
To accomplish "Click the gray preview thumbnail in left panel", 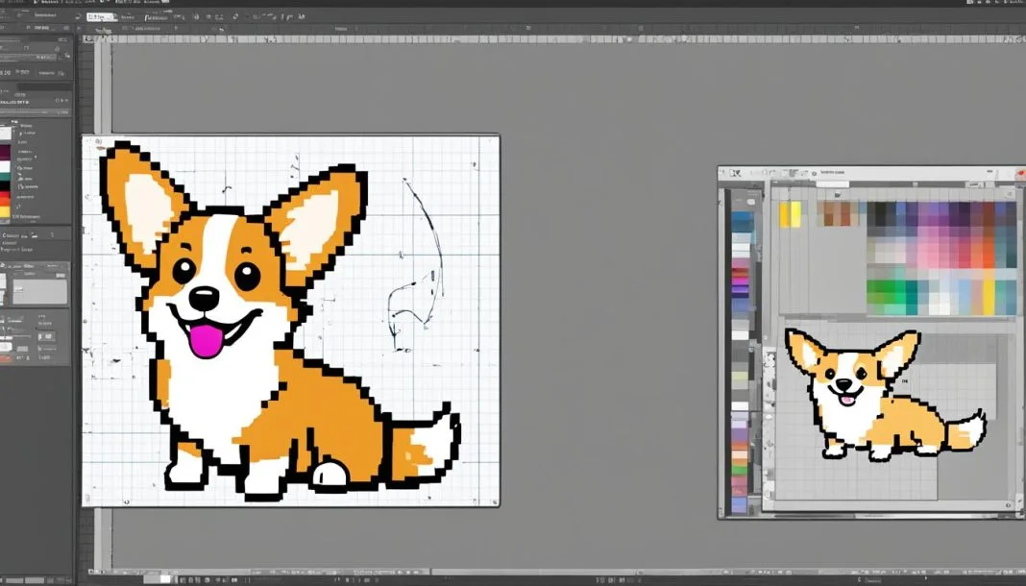I will tap(40, 291).
